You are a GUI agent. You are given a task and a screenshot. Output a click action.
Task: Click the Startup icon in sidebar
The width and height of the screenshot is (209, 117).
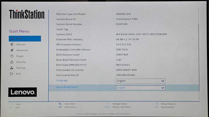tap(12, 68)
